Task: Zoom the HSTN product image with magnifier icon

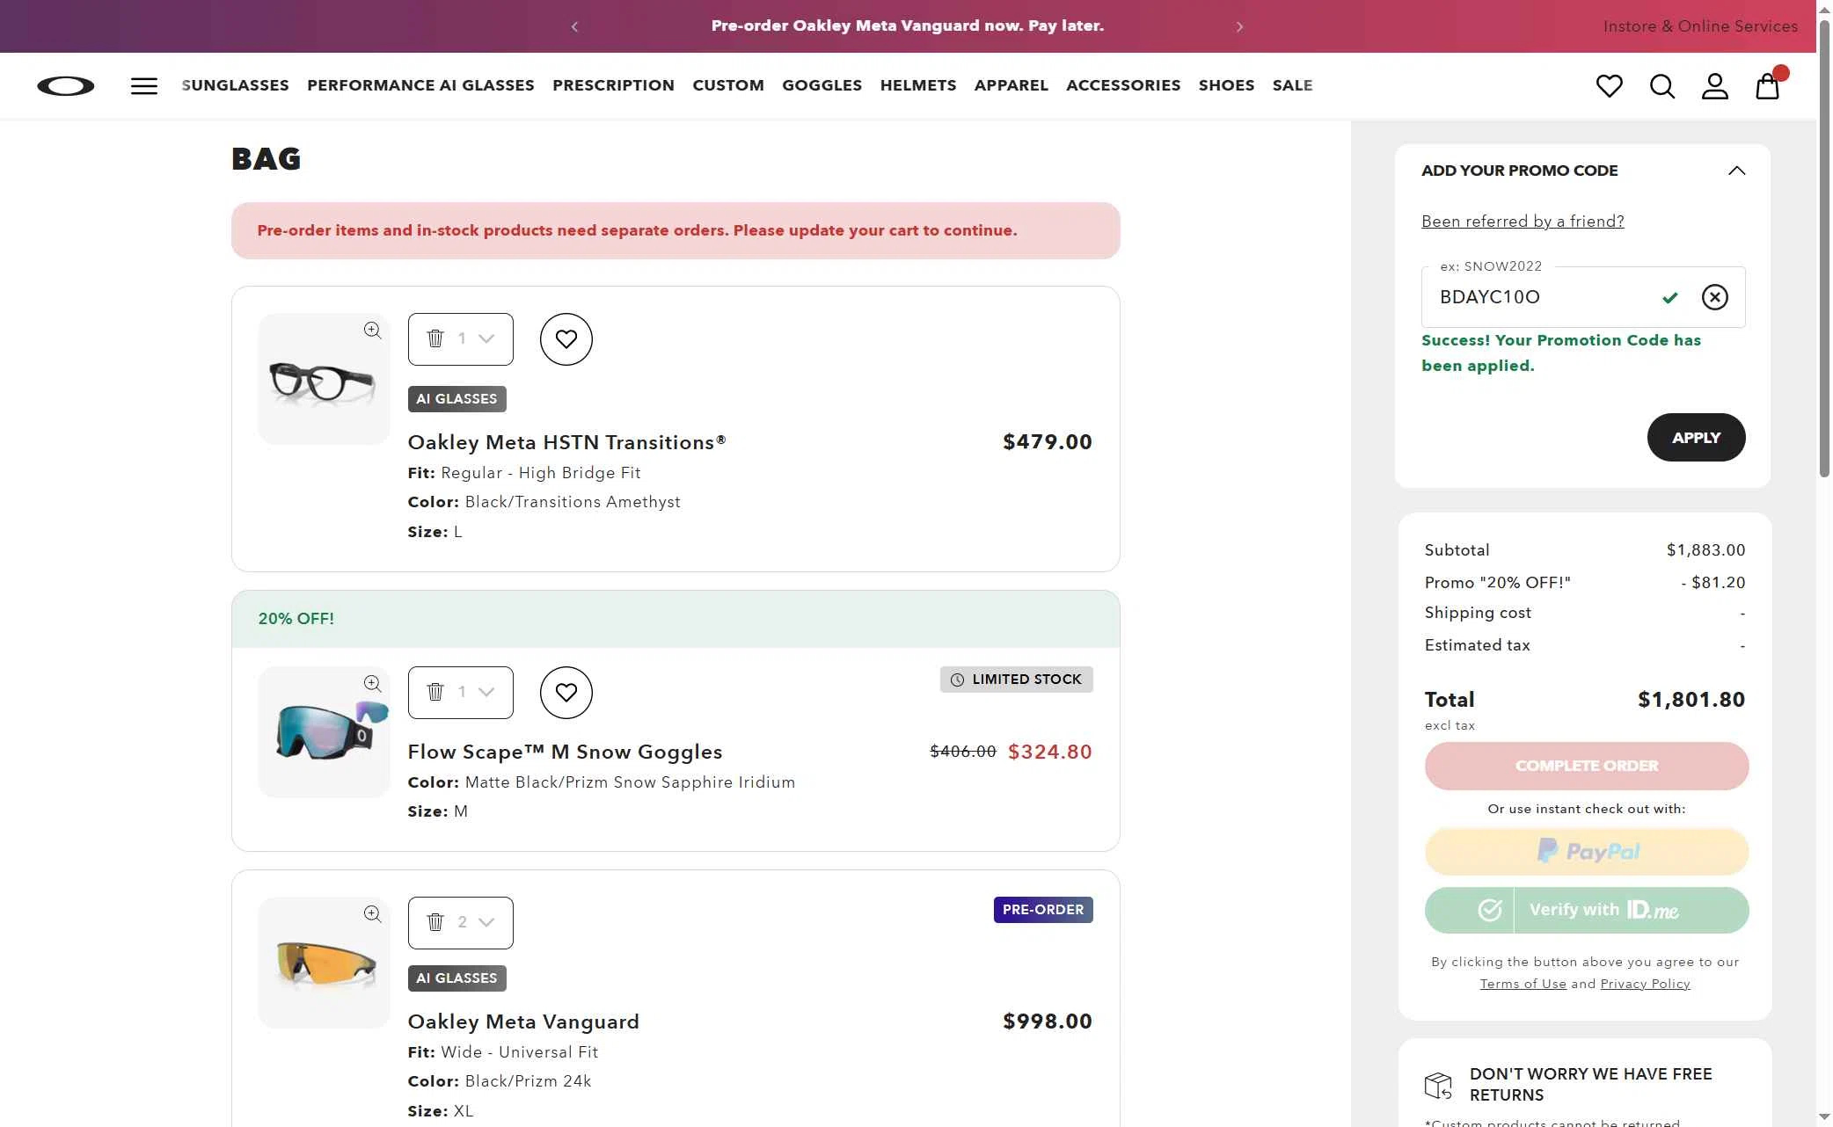Action: point(372,331)
